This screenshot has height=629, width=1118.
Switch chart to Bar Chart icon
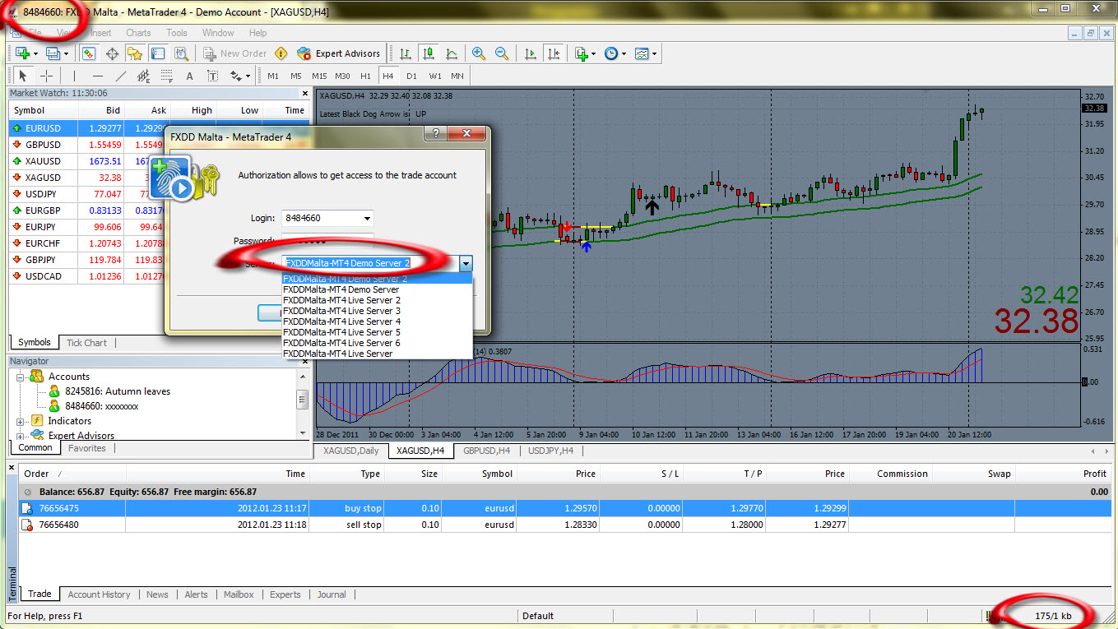[406, 53]
